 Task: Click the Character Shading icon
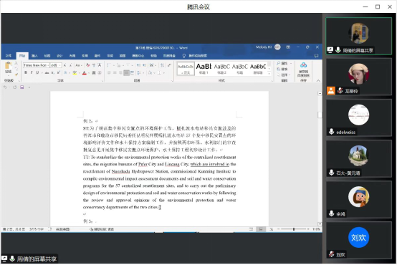click(x=94, y=73)
